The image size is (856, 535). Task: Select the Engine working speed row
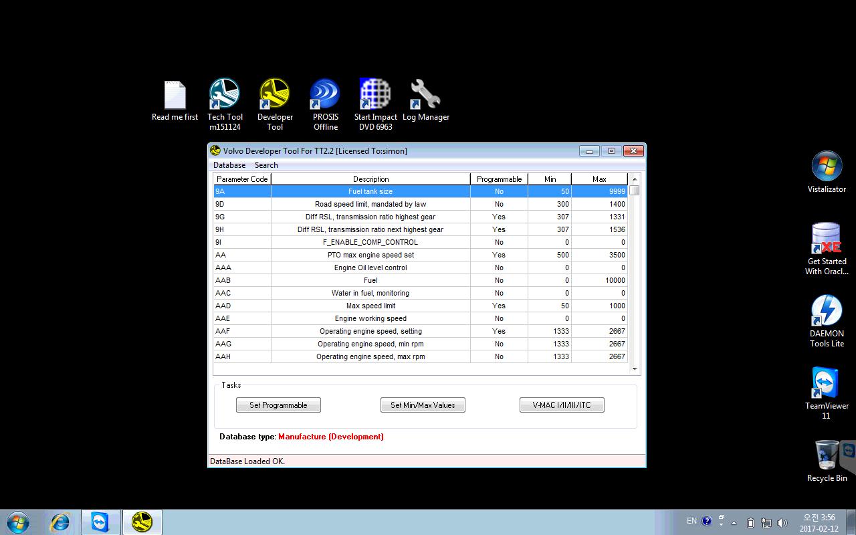click(x=421, y=318)
